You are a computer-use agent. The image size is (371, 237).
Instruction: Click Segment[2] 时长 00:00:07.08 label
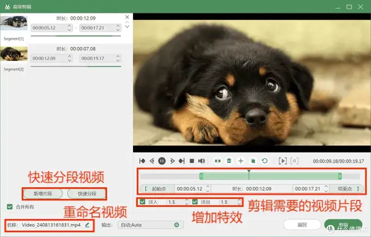pyautogui.click(x=76, y=49)
